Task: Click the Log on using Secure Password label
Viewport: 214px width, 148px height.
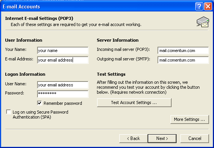Action: tap(41, 115)
